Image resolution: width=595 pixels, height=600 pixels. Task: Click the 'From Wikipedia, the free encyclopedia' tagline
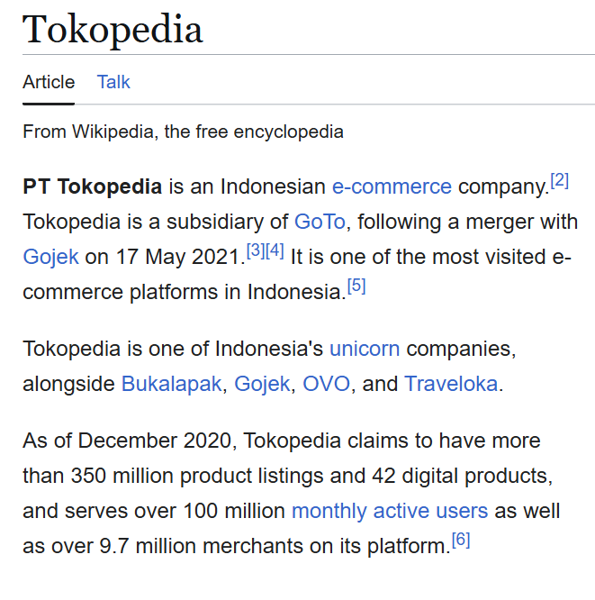click(x=183, y=132)
